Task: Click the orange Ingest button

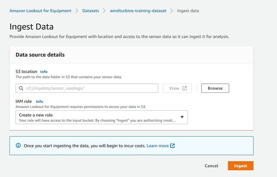Action: (x=240, y=166)
